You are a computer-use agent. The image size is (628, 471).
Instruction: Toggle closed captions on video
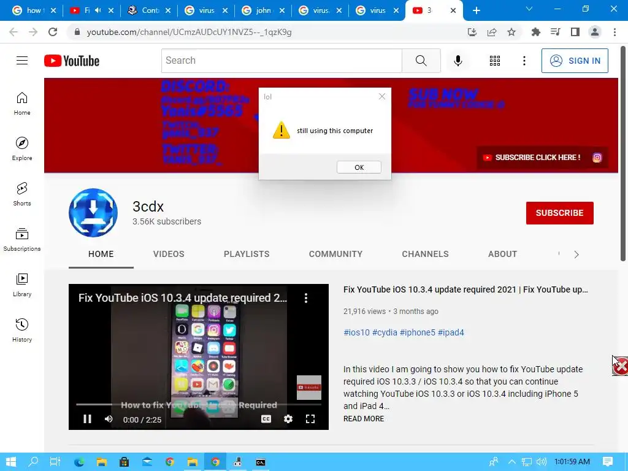coord(266,419)
